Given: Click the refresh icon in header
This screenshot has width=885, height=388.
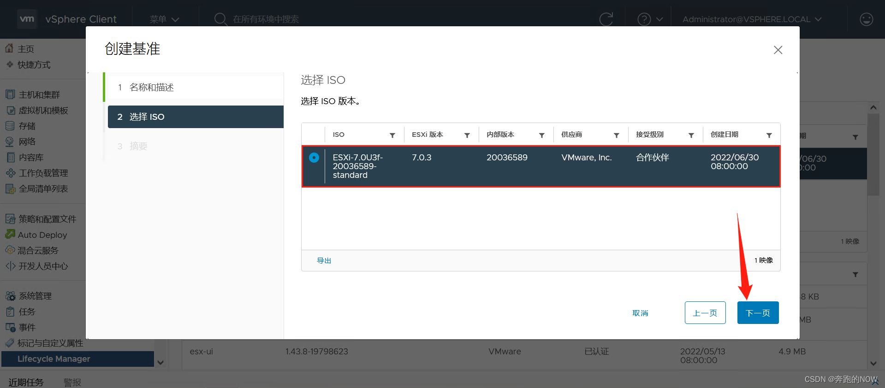Looking at the screenshot, I should tap(606, 19).
